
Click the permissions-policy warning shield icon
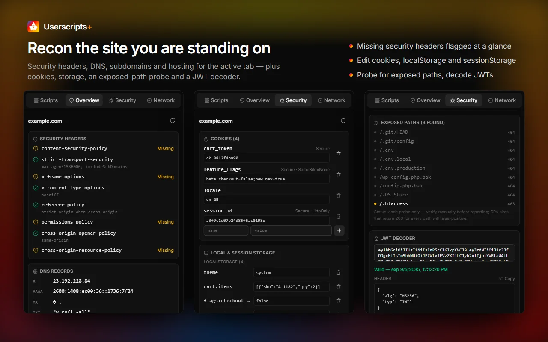[x=36, y=222]
